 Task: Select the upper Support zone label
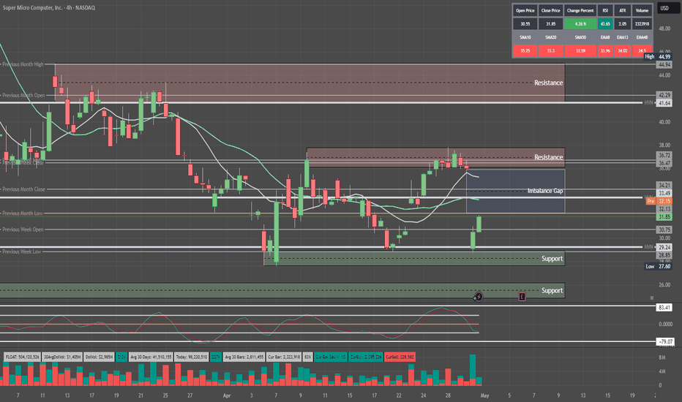coord(552,259)
